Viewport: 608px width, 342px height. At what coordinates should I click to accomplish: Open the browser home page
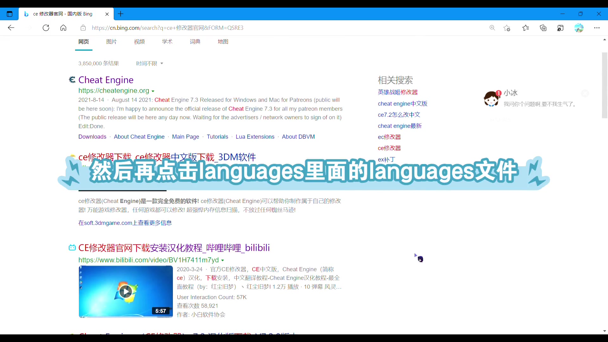(63, 28)
